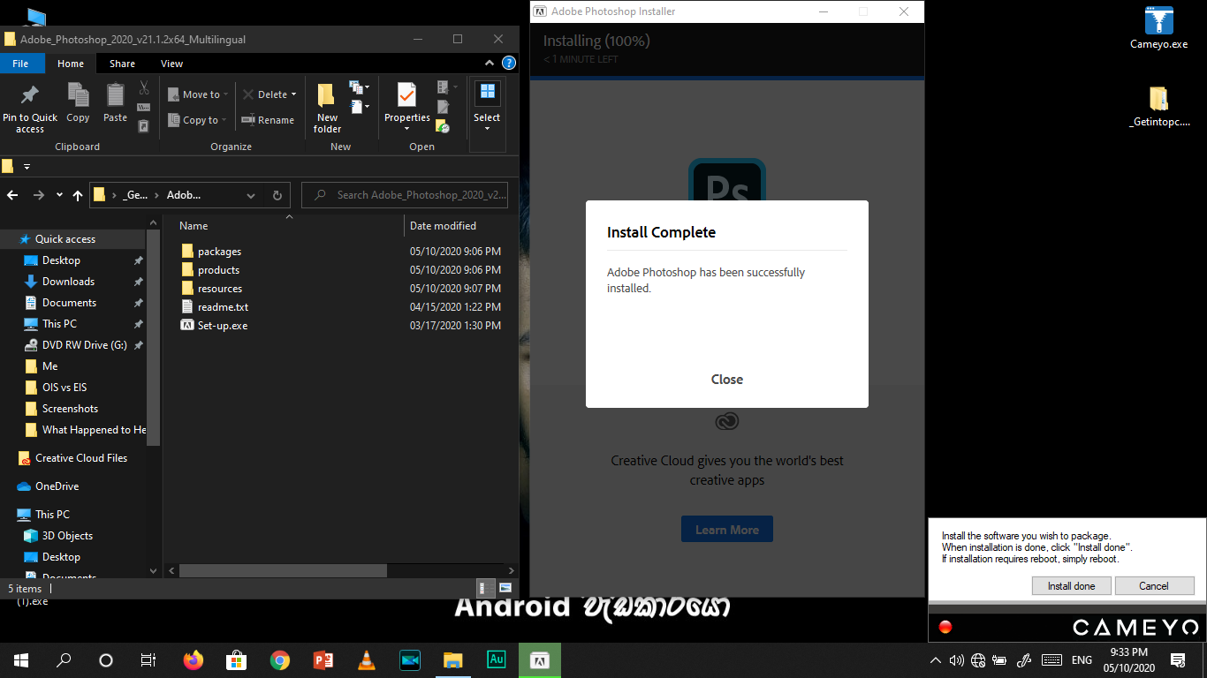Open Copy to dropdown in ribbon
Viewport: 1207px width, 678px height.
pyautogui.click(x=198, y=120)
